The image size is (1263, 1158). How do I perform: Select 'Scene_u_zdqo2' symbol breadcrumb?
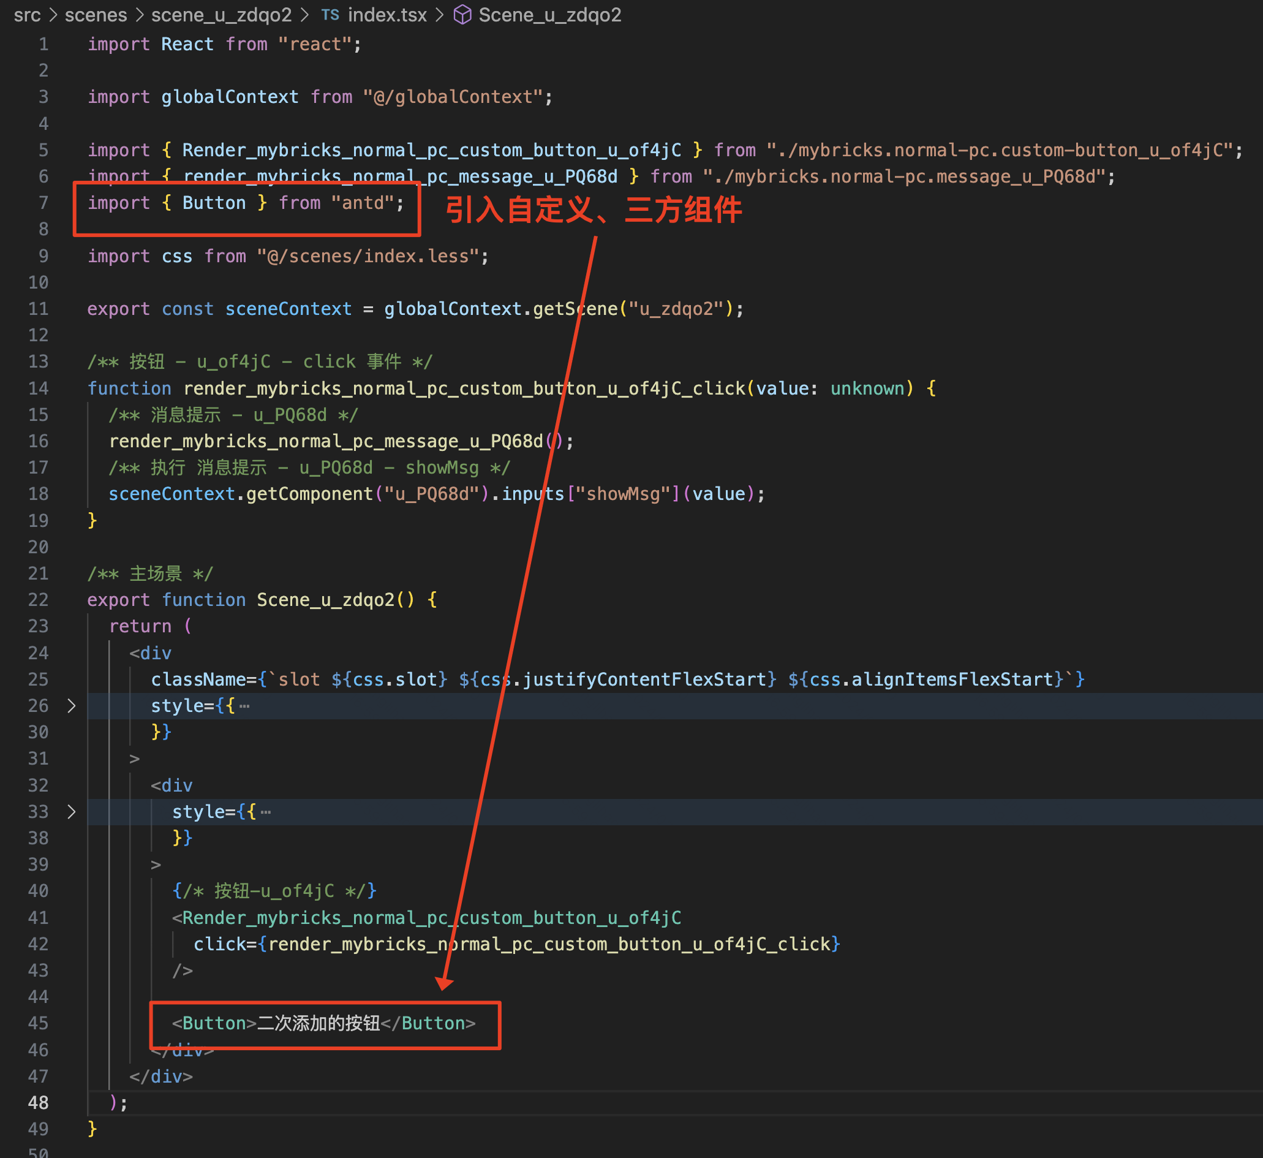pos(550,15)
